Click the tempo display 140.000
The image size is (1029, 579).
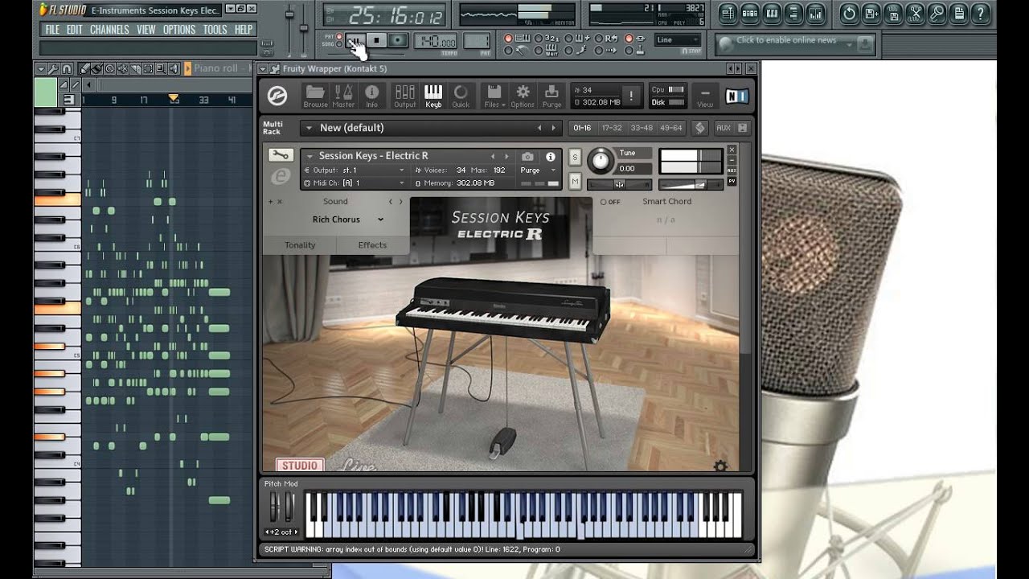[437, 43]
